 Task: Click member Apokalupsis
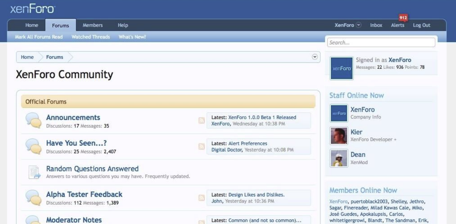tap(373, 214)
